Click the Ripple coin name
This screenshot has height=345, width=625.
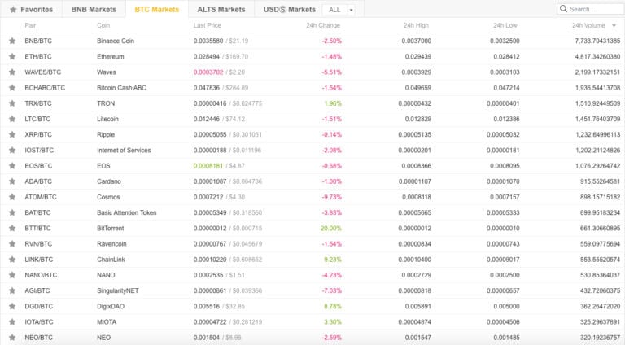point(106,134)
